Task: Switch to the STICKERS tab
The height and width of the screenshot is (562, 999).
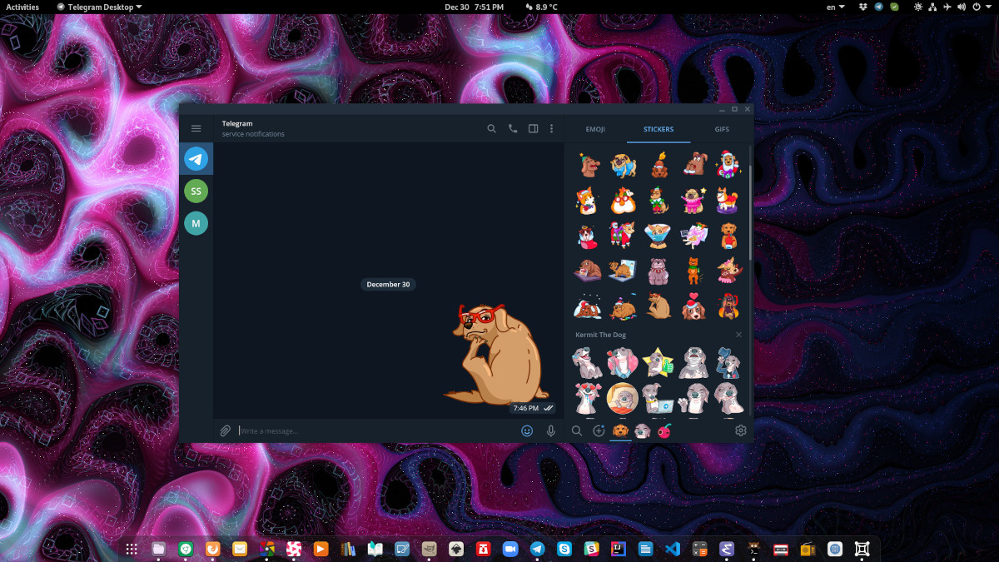Action: pyautogui.click(x=659, y=129)
